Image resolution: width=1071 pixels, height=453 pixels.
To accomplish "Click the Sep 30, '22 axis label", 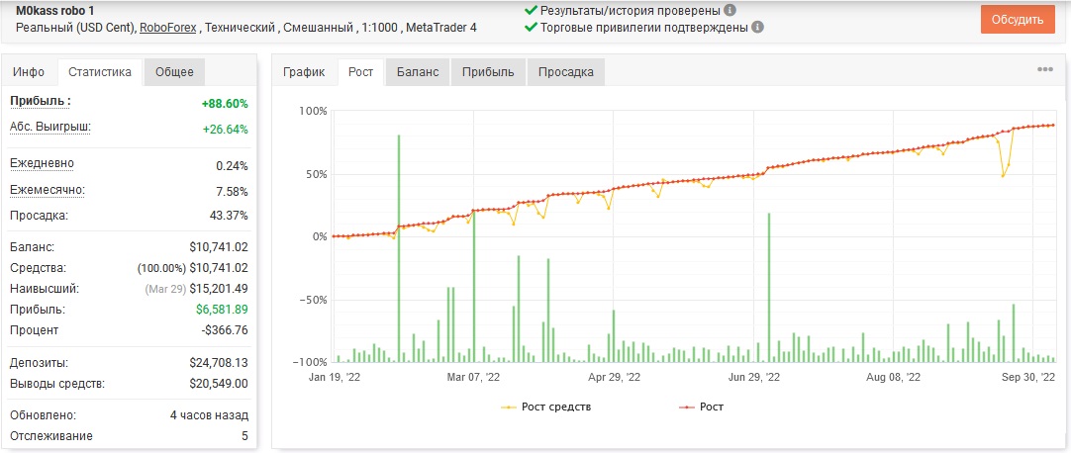I will 1030,377.
